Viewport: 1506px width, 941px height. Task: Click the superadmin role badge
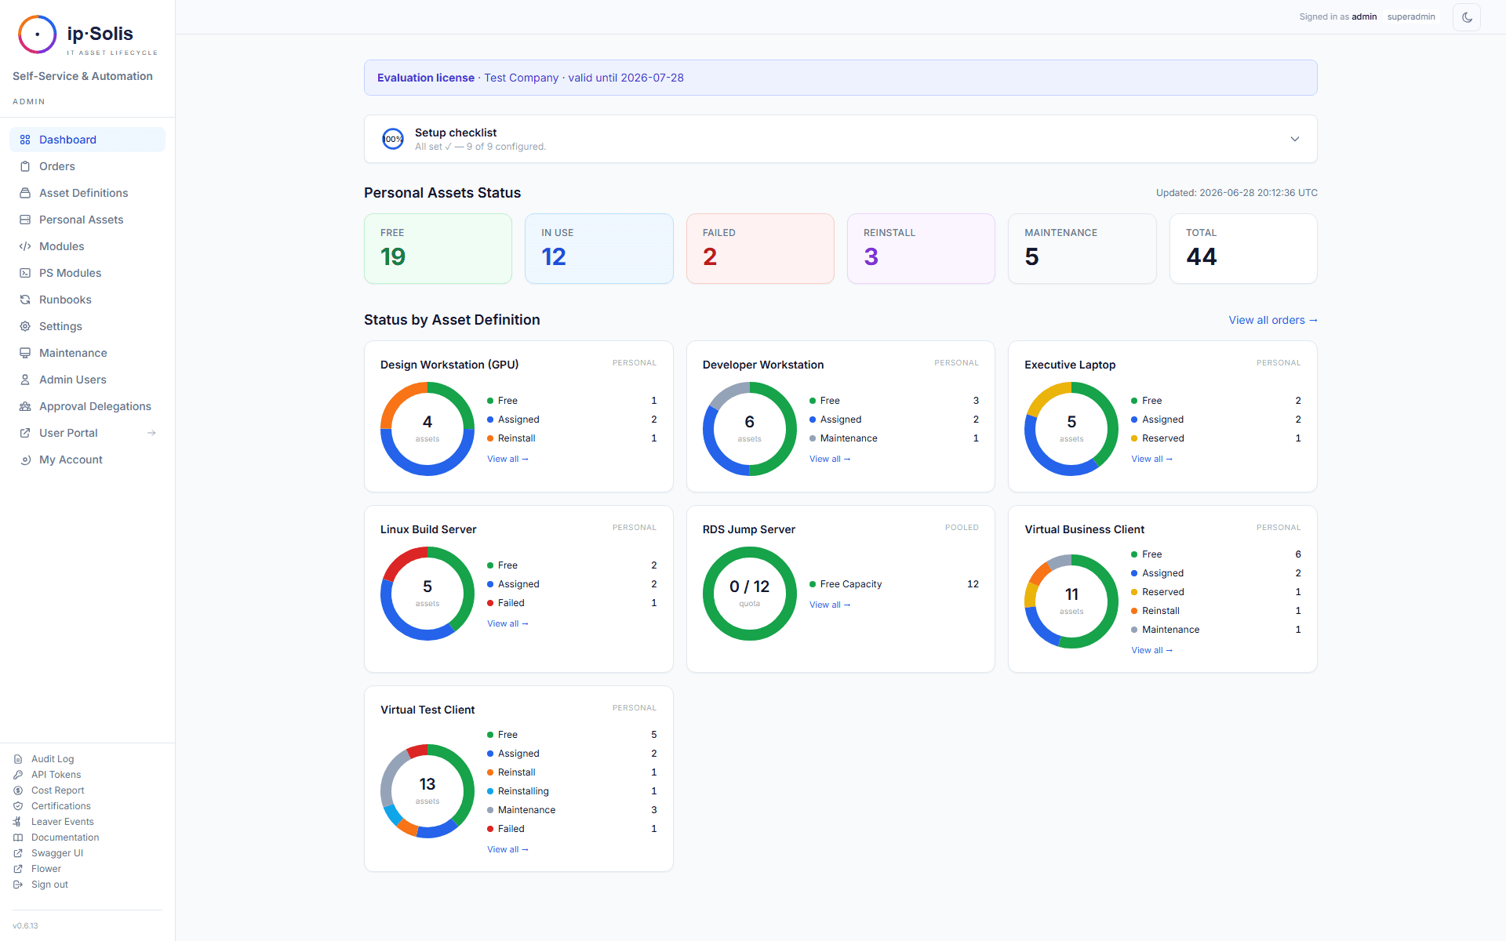coord(1411,16)
